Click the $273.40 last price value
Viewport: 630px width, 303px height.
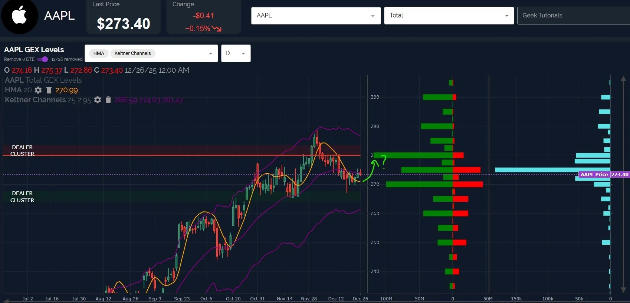point(124,24)
